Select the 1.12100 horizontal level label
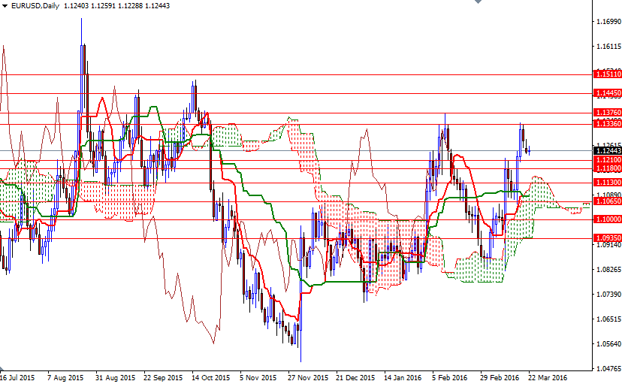 tap(607, 160)
